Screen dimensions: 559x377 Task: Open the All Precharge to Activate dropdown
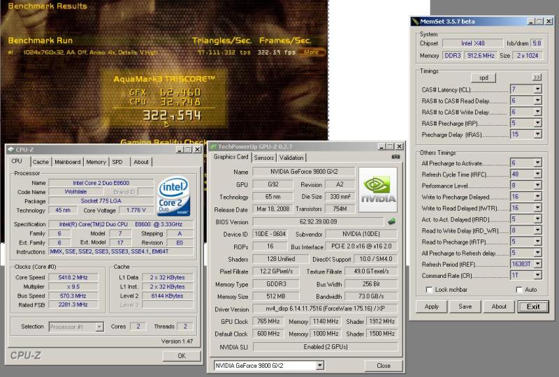pyautogui.click(x=537, y=163)
